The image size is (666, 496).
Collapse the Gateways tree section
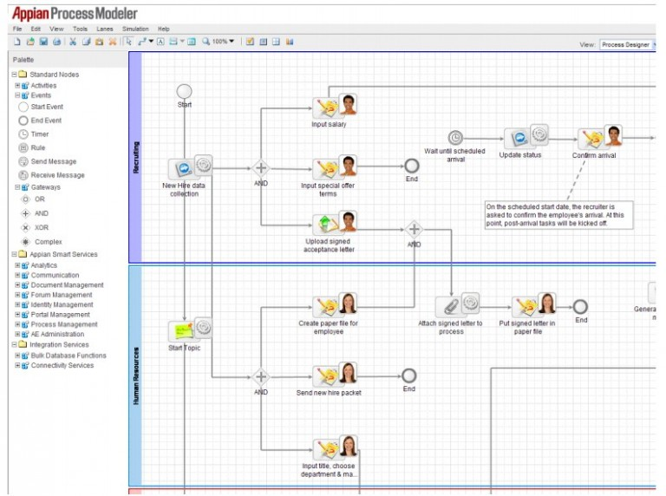coord(17,187)
